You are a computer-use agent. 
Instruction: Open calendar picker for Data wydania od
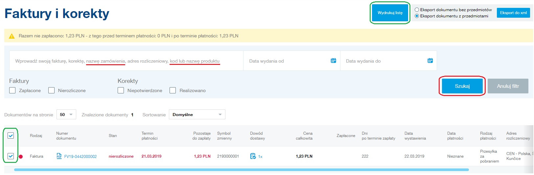pos(333,61)
